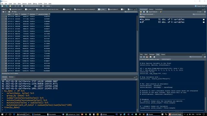Open help topic title dropdown
The height and width of the screenshot is (116, 207).
pos(150,59)
